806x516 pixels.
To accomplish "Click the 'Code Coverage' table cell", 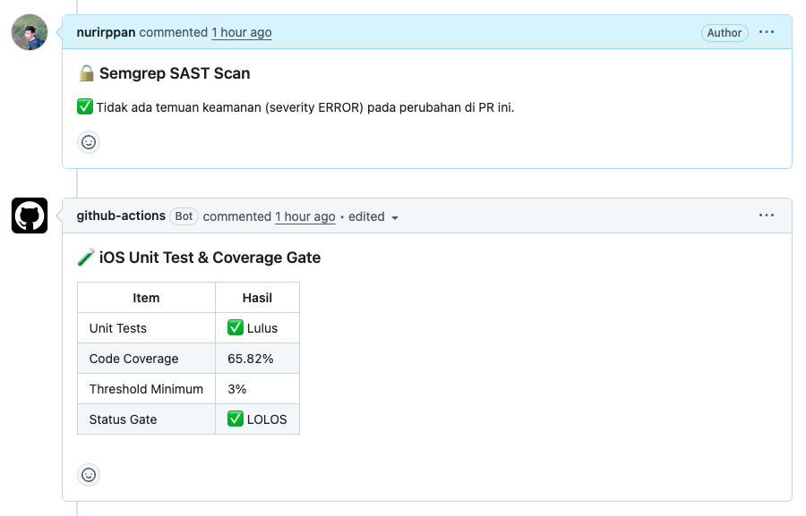I will (x=146, y=359).
